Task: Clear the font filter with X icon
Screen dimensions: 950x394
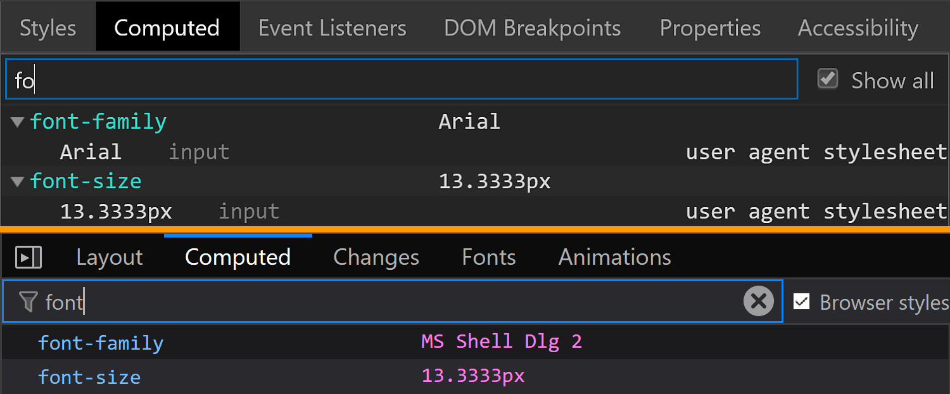Action: tap(758, 302)
